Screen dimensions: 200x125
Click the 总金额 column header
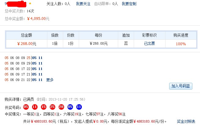(26, 35)
